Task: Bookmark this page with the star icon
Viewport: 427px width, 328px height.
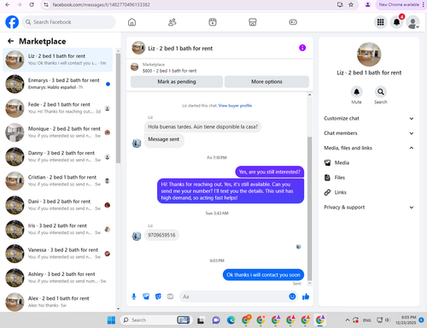Action: (x=351, y=4)
